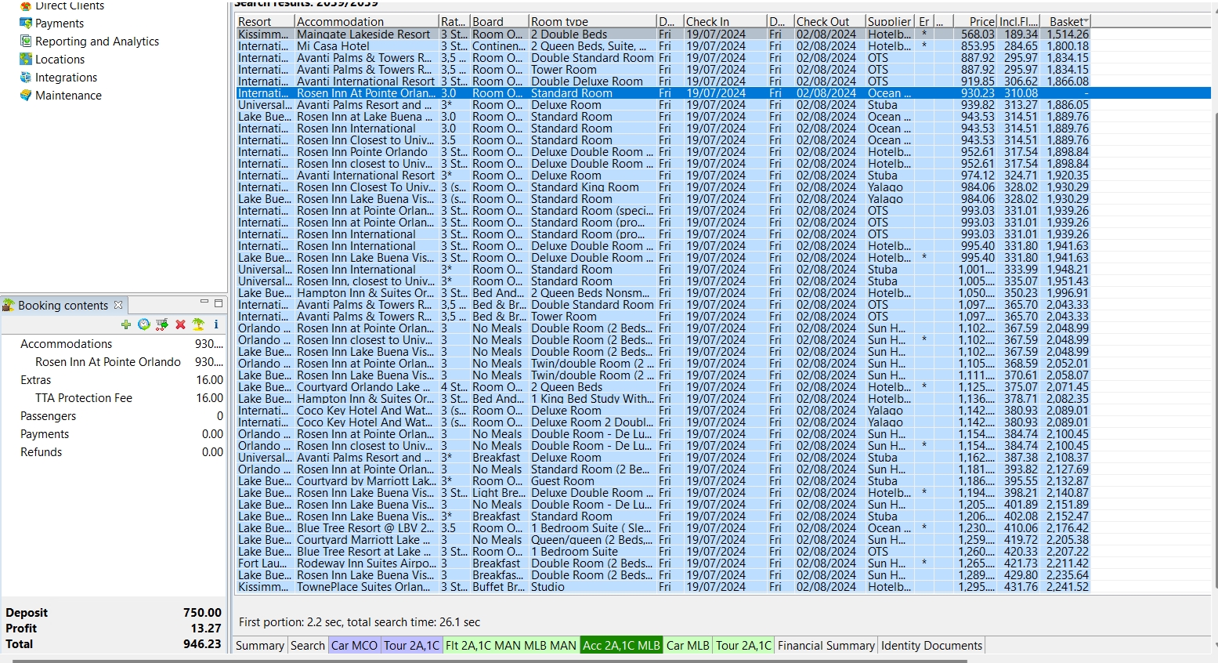Open the first Tour 2A,1C tab
The image size is (1218, 663).
click(x=412, y=646)
